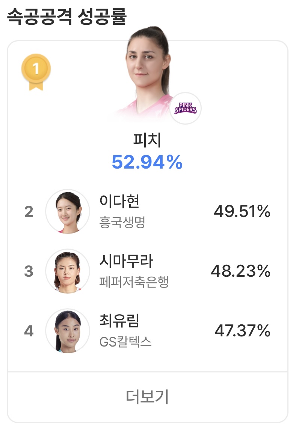Click the 흥국생명 team label
The width and height of the screenshot is (299, 431).
click(122, 223)
